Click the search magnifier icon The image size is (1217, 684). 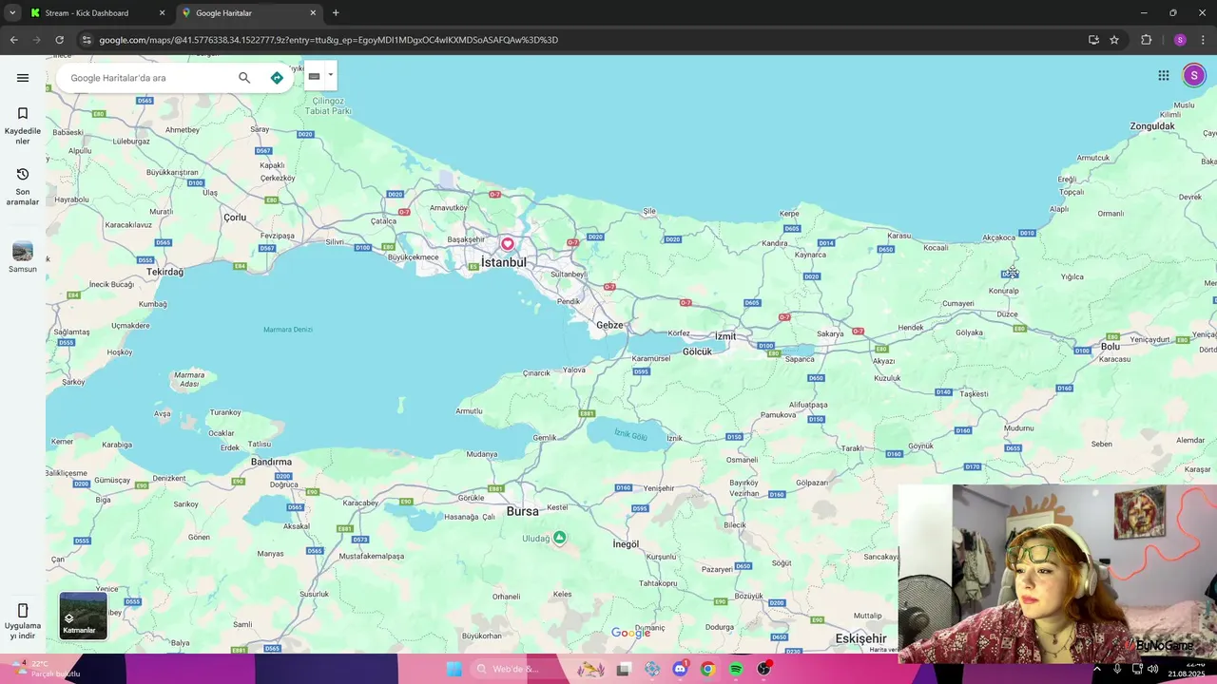coord(244,78)
